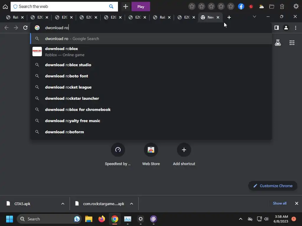Expand the tab search chevron
Image resolution: width=302 pixels, height=226 pixels.
pos(255,16)
